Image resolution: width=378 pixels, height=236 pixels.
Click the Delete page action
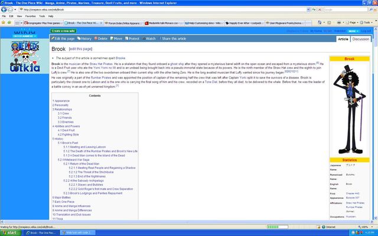click(x=101, y=38)
